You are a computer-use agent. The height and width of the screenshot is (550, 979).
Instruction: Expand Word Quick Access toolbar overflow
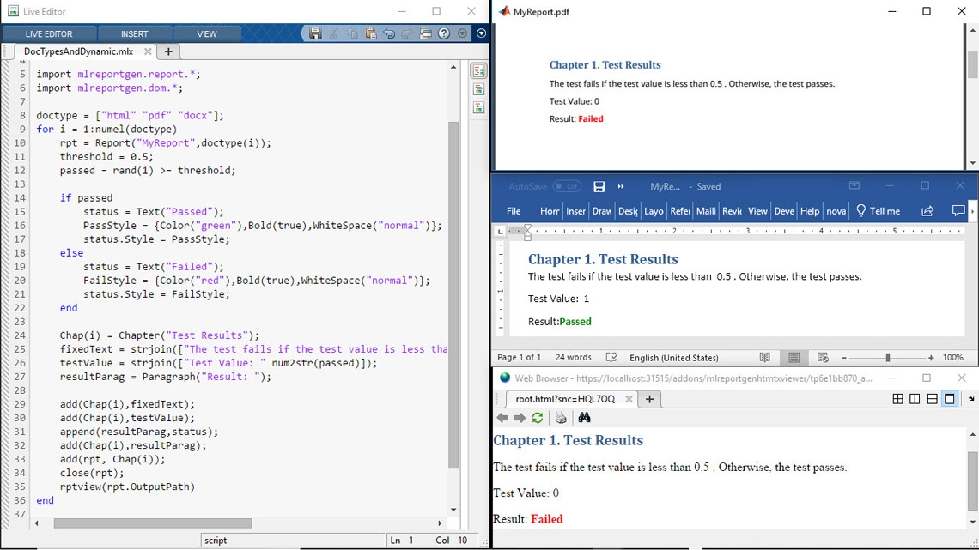tap(621, 186)
